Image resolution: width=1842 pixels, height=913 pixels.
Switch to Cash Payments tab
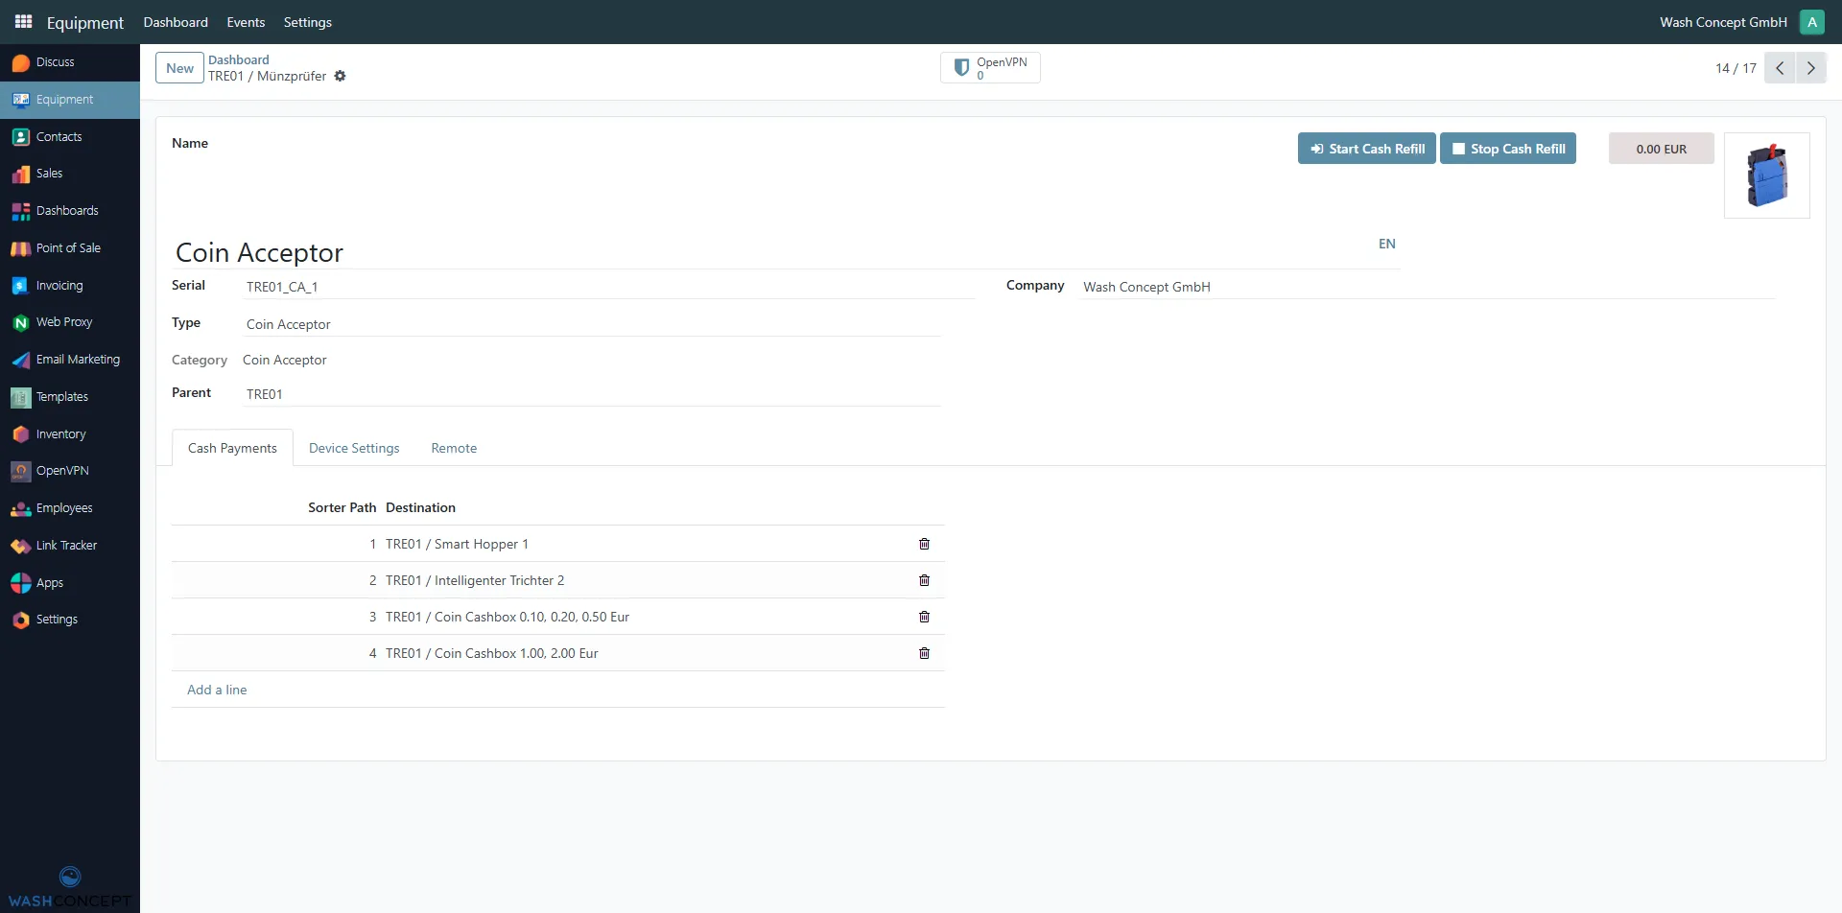pyautogui.click(x=232, y=448)
